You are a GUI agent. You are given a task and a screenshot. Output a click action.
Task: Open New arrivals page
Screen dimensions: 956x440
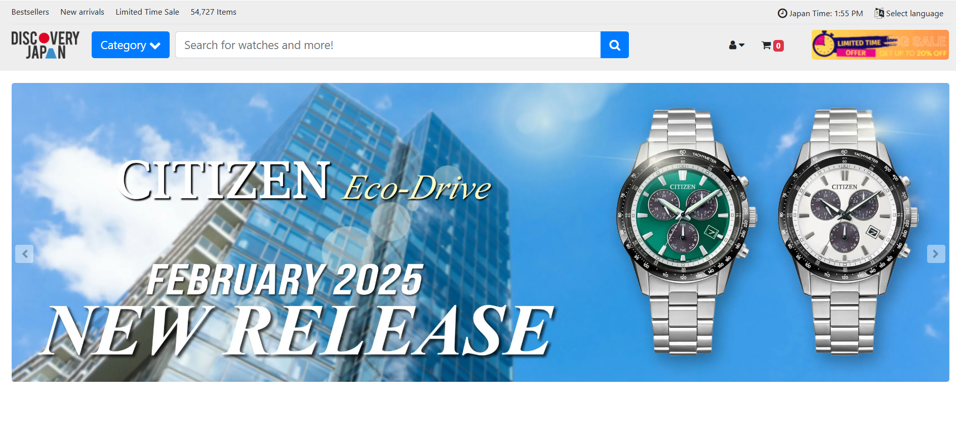82,12
